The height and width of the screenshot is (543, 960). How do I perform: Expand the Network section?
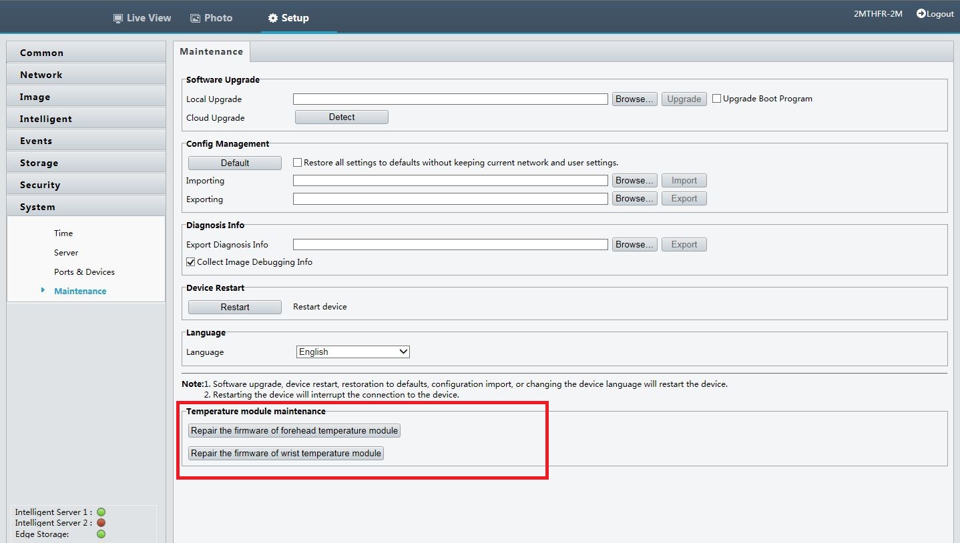pyautogui.click(x=86, y=75)
